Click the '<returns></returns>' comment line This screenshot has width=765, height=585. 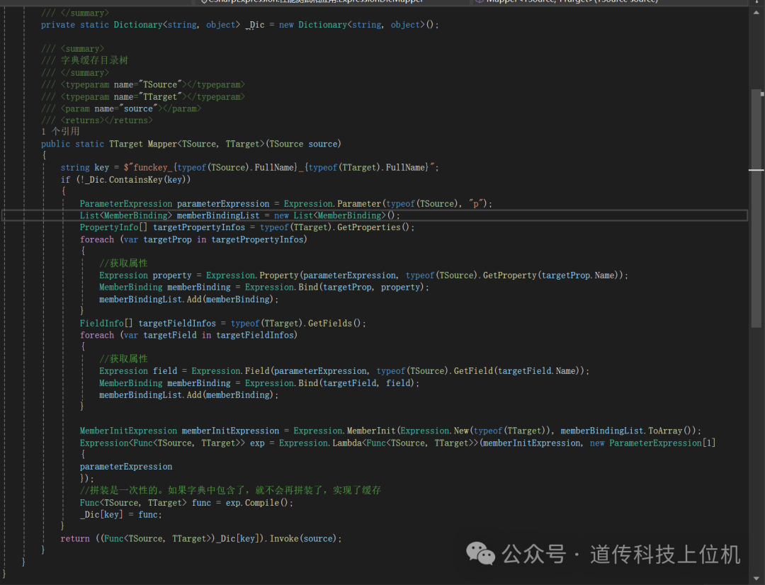pos(96,120)
